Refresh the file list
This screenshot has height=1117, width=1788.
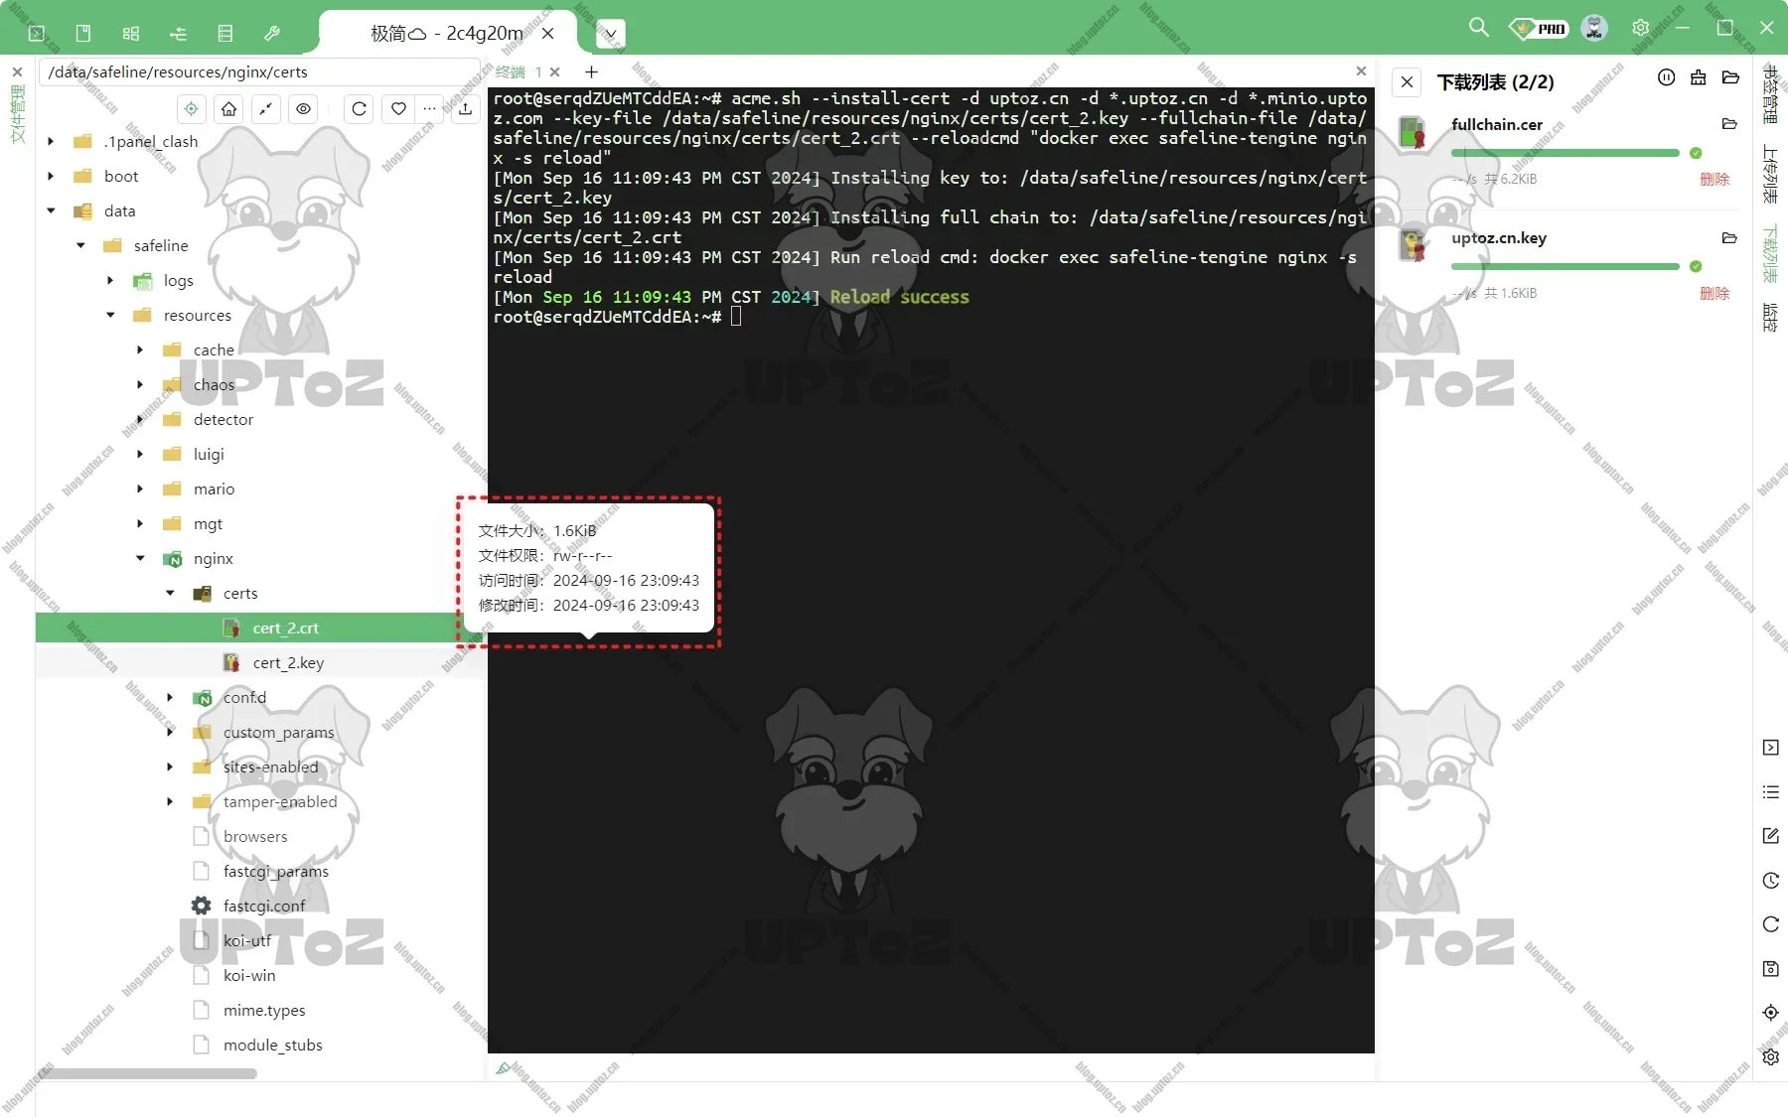(360, 109)
